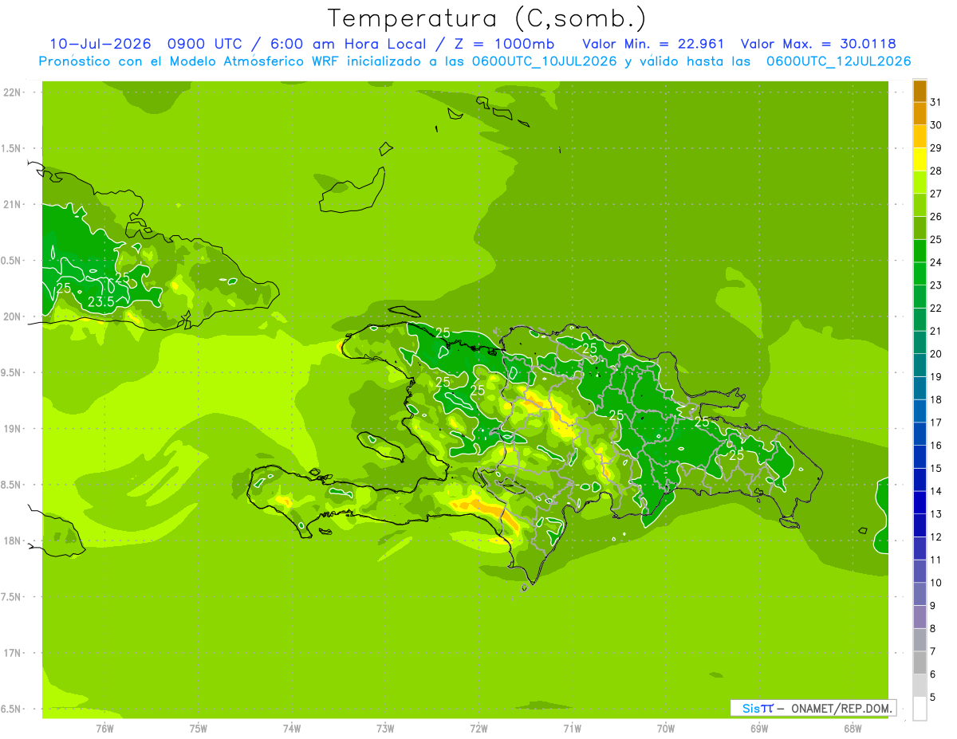Select the purple swatch labeled 8
This screenshot has height=739, width=957.
[920, 617]
